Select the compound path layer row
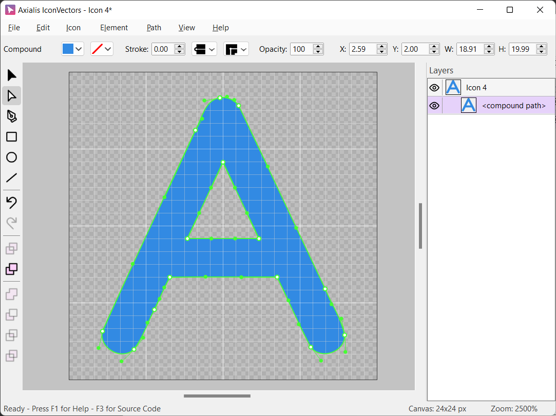Viewport: 556px width, 416px height. pyautogui.click(x=513, y=106)
